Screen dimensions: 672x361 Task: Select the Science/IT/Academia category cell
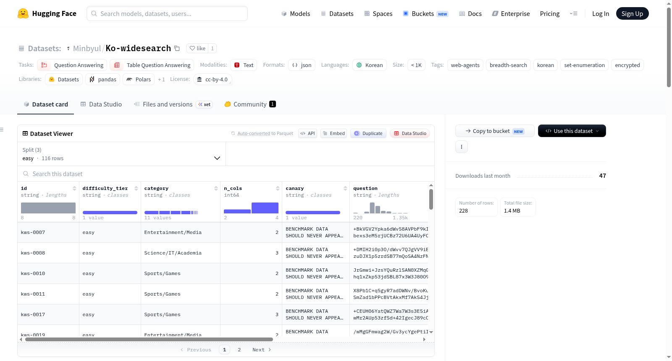click(x=181, y=253)
